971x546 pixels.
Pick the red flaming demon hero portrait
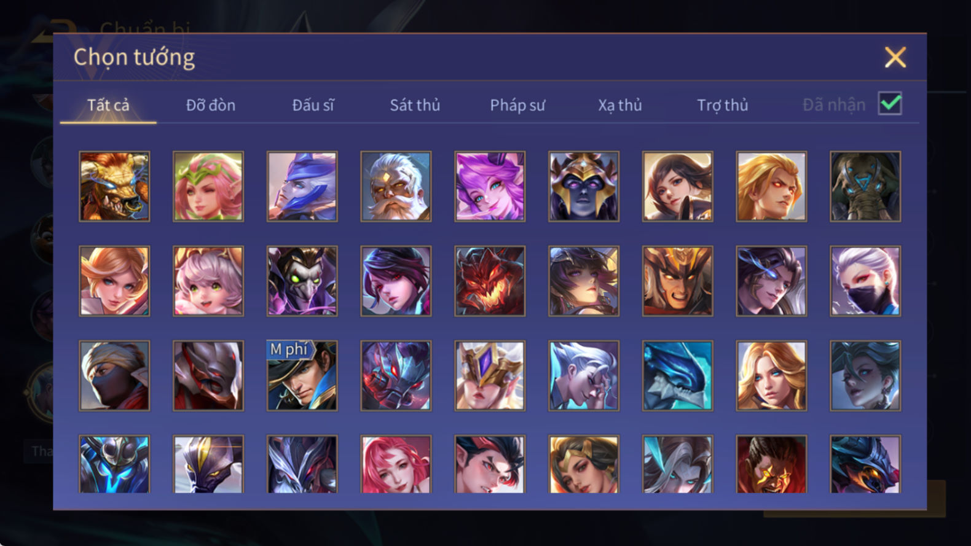click(x=490, y=281)
